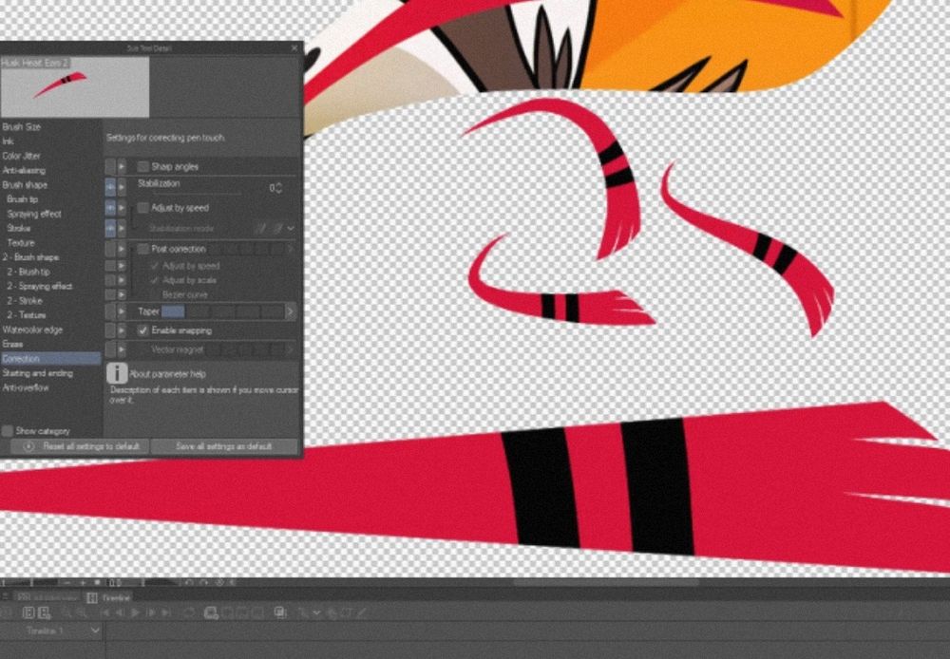Click the Stabilization value stepper arrows
This screenshot has width=950, height=659.
click(x=279, y=188)
